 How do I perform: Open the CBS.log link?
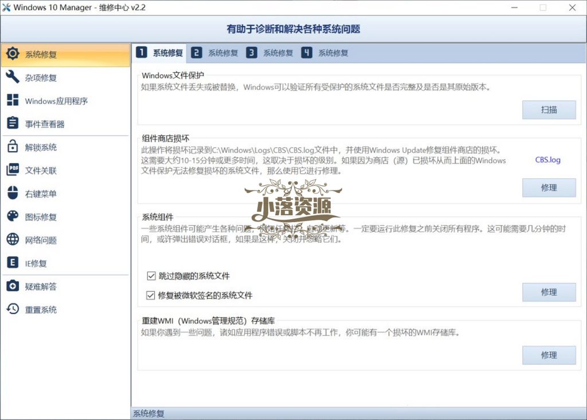(x=547, y=160)
